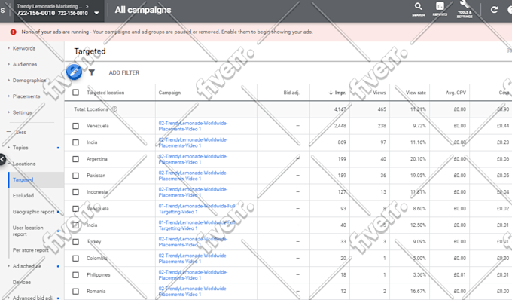This screenshot has height=300, width=512.
Task: Open the Excluded locations tab
Action: coord(23,196)
